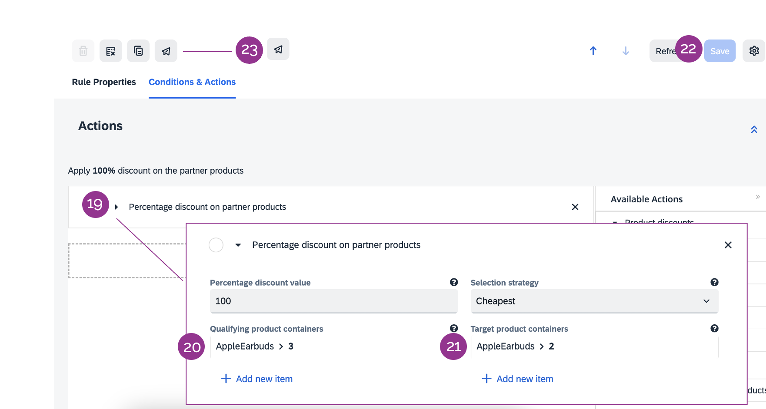Collapse the Actions section with double chevron
This screenshot has height=409, width=766.
pos(754,129)
